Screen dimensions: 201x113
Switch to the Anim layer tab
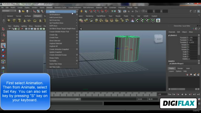(188, 68)
